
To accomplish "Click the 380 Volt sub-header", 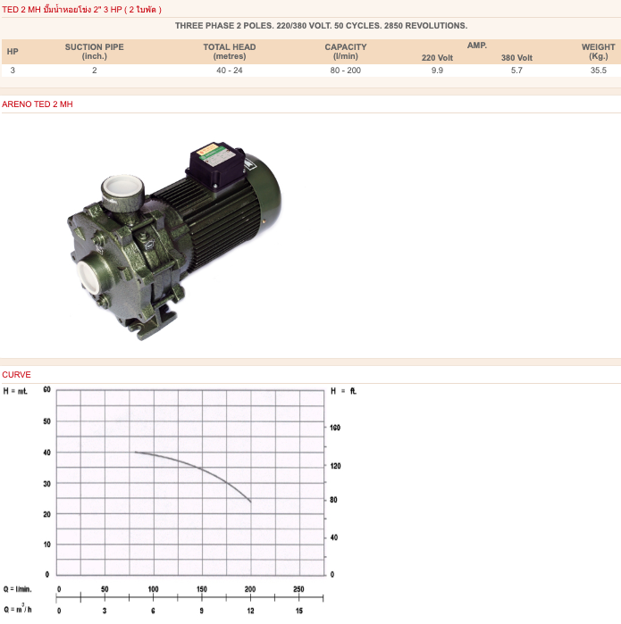I will coord(516,58).
